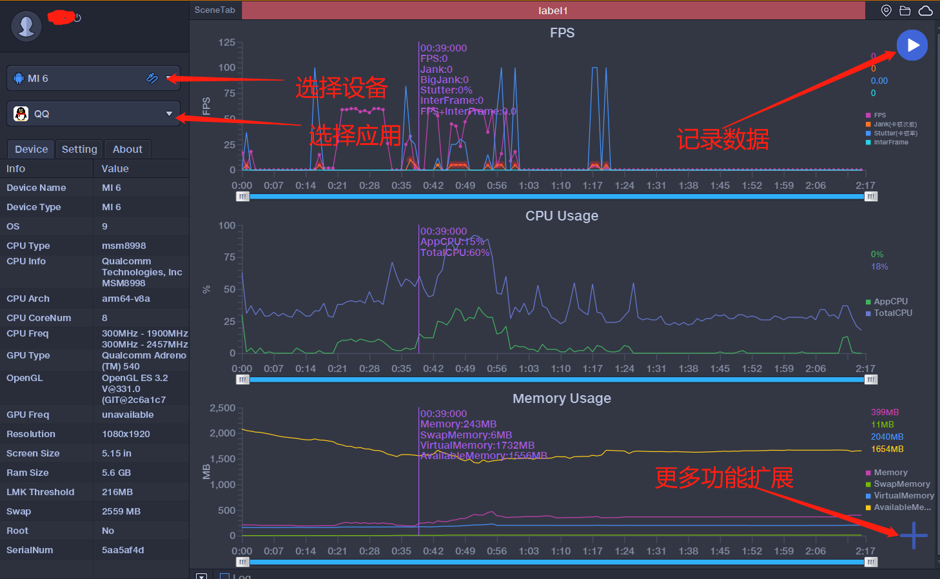This screenshot has width=940, height=579.
Task: Start recording with the blue play button
Action: [x=912, y=45]
